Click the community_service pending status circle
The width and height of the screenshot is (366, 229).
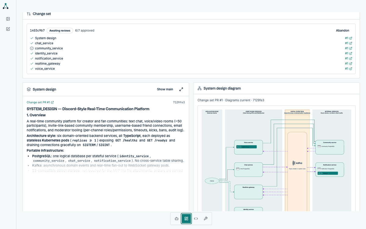(32, 48)
